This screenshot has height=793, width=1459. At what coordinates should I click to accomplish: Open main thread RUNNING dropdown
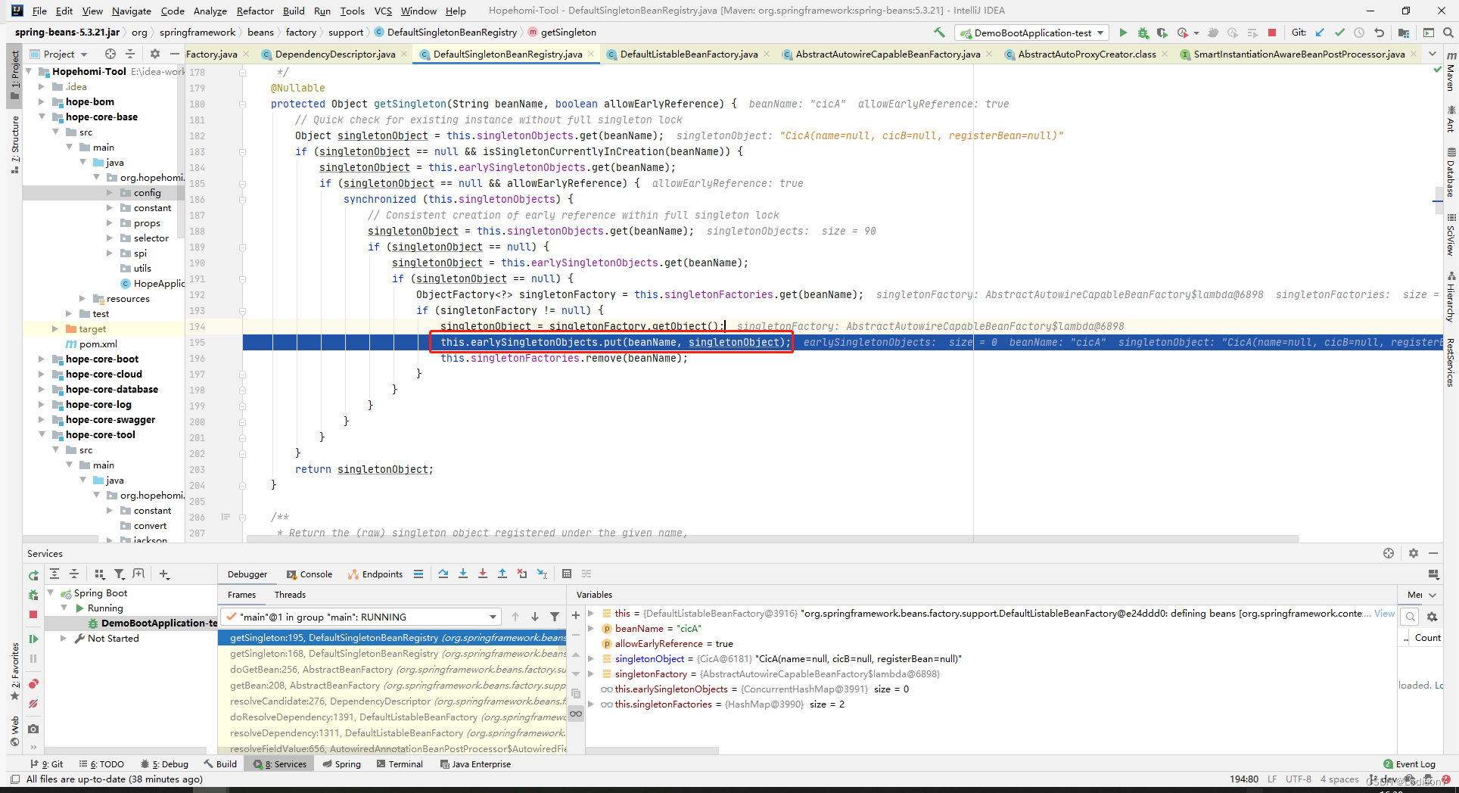click(x=361, y=617)
